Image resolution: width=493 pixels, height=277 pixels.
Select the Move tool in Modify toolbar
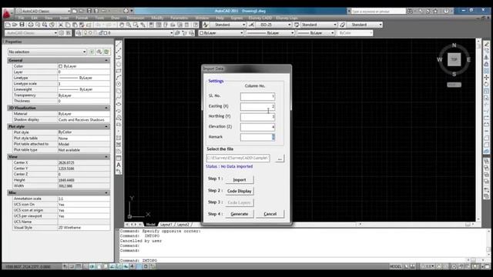[486, 77]
